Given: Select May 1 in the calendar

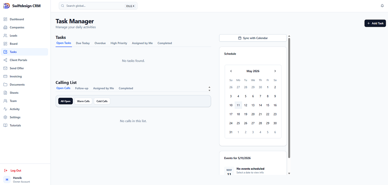Looking at the screenshot, I should click(268, 87).
